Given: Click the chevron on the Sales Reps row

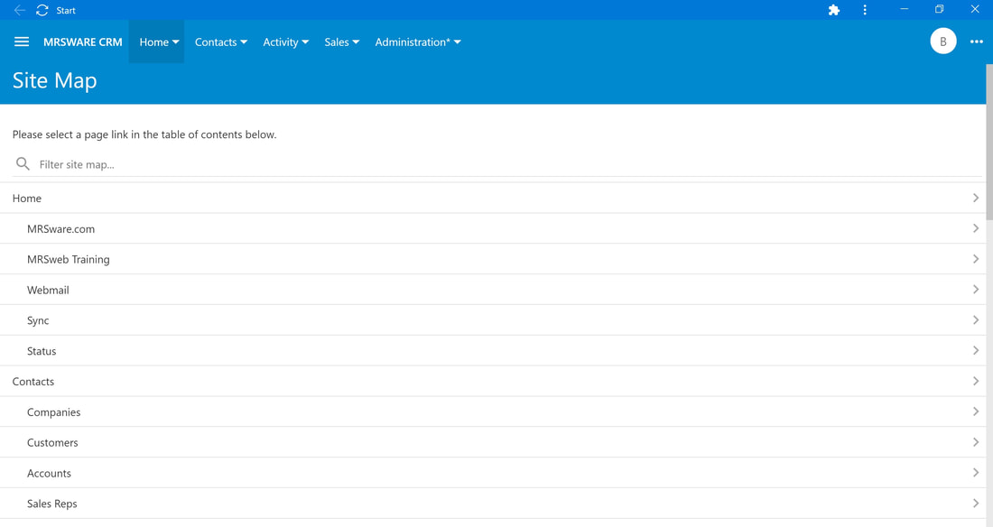Looking at the screenshot, I should pyautogui.click(x=975, y=503).
